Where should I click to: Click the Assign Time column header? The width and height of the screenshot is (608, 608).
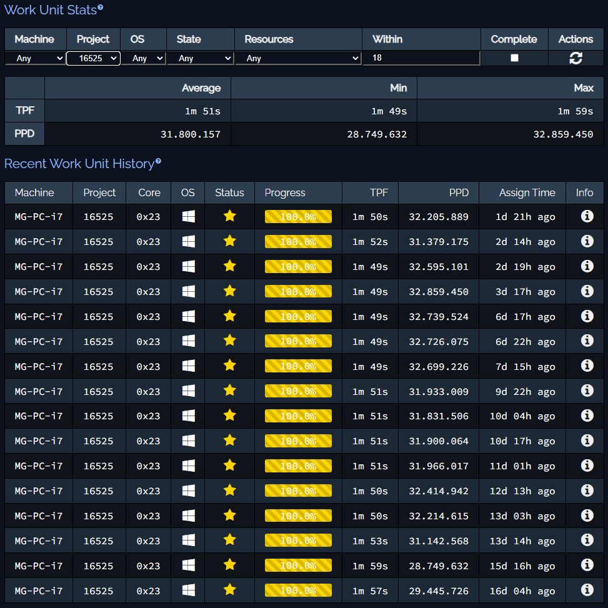click(527, 192)
